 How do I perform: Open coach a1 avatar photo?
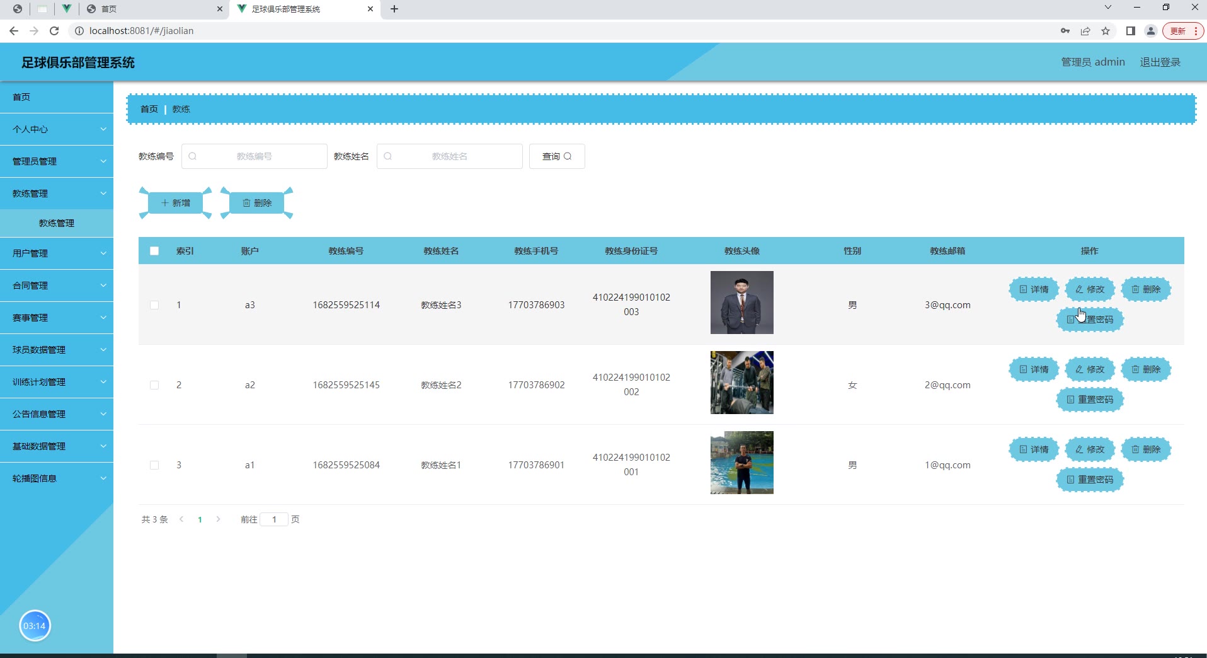pyautogui.click(x=742, y=463)
